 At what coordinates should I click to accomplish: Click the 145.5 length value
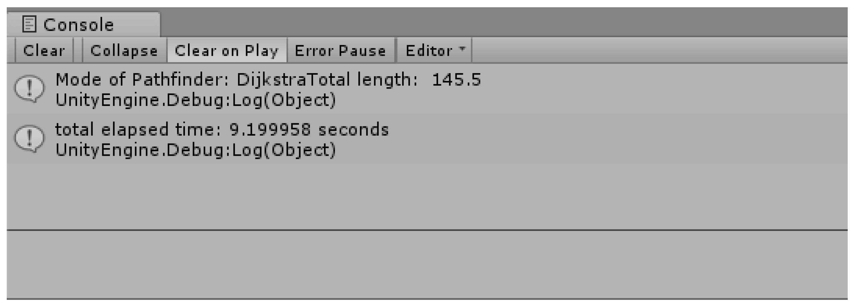click(457, 80)
